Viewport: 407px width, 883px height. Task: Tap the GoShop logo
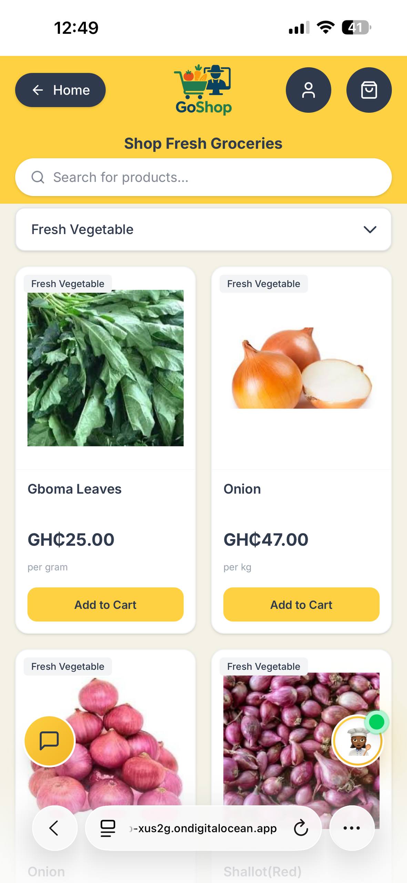[x=203, y=90]
